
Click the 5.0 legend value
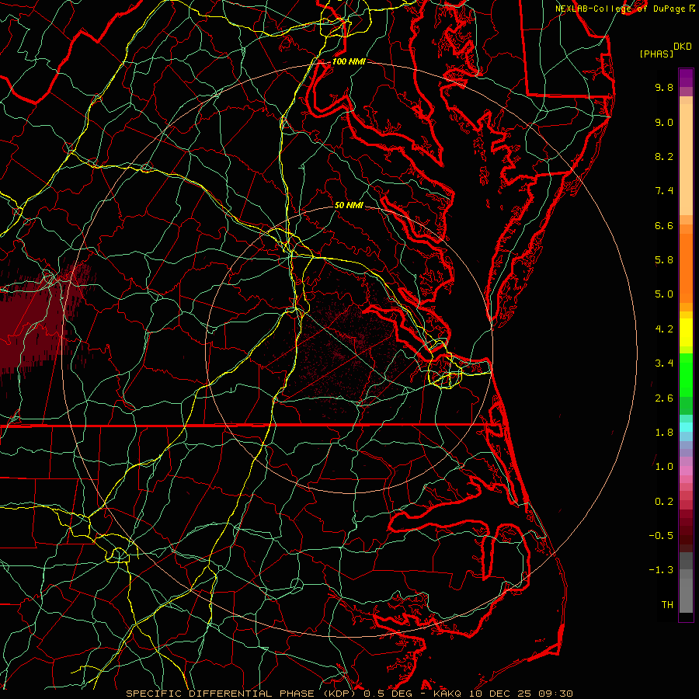click(x=664, y=294)
